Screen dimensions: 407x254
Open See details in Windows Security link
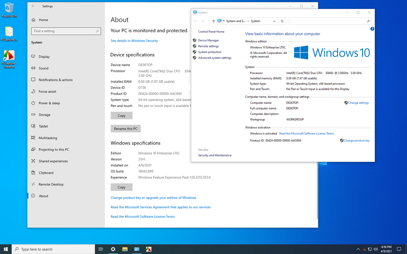(x=134, y=41)
